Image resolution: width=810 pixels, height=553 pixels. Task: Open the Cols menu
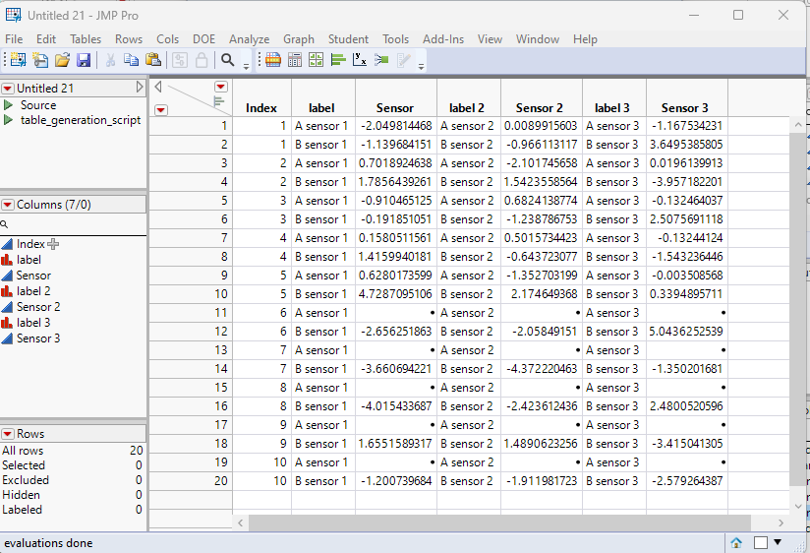(x=168, y=39)
